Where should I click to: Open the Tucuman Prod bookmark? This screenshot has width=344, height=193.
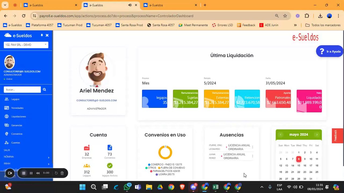(70, 25)
